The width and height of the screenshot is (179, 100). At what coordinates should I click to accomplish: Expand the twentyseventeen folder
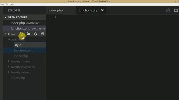9,67
